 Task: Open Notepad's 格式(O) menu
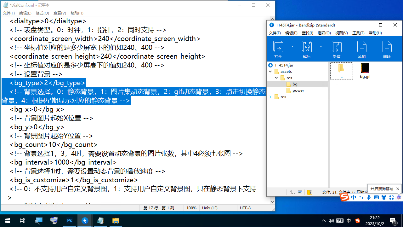[x=42, y=13]
